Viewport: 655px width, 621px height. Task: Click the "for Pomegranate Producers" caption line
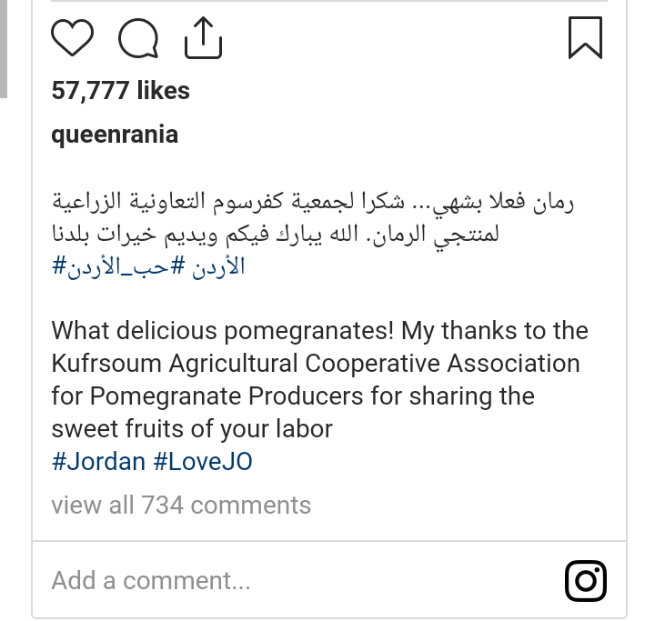click(x=292, y=396)
